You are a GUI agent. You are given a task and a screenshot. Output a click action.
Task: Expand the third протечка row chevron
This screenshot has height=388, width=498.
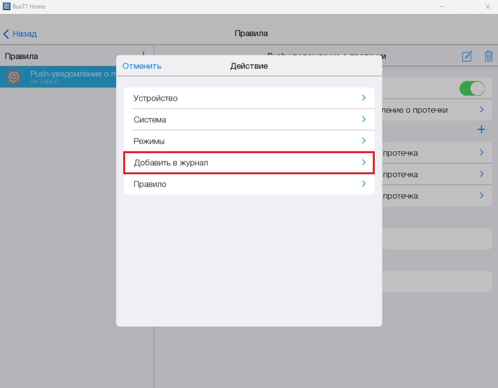tap(482, 196)
